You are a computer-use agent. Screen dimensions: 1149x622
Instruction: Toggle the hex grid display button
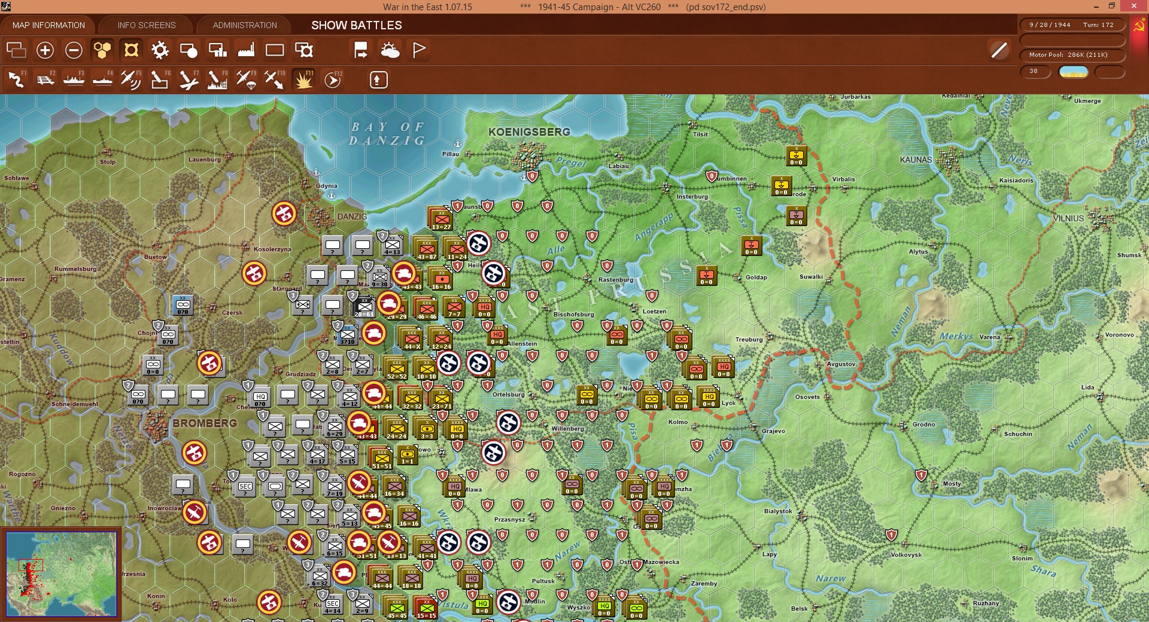[102, 50]
